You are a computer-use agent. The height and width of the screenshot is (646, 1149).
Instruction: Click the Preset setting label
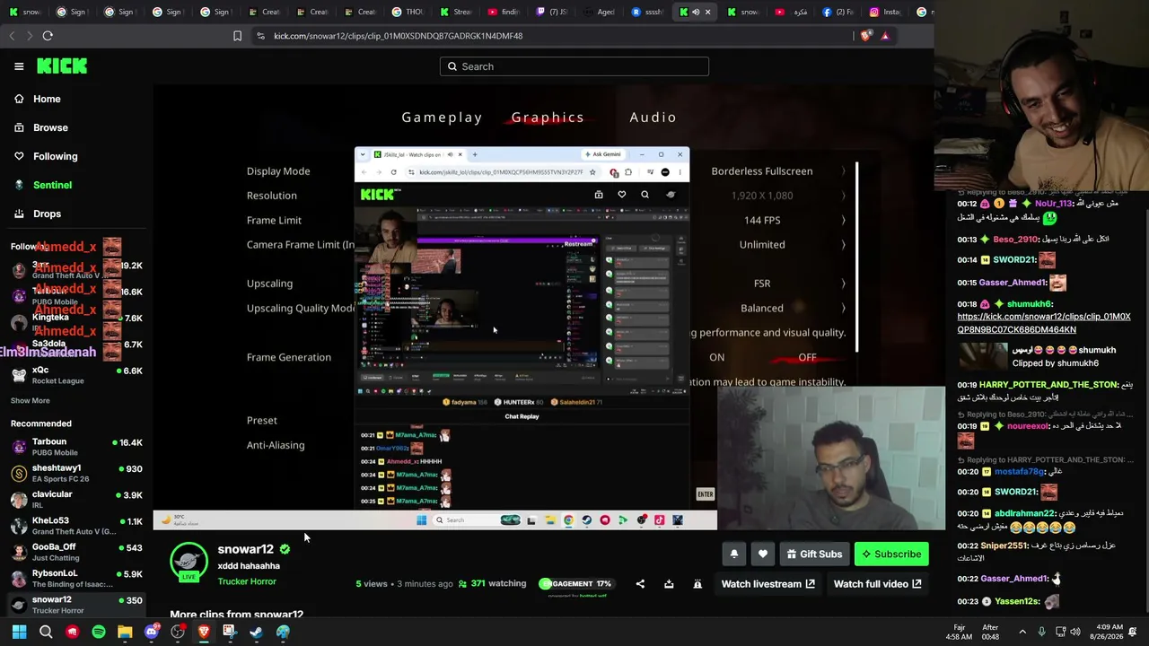pos(262,421)
